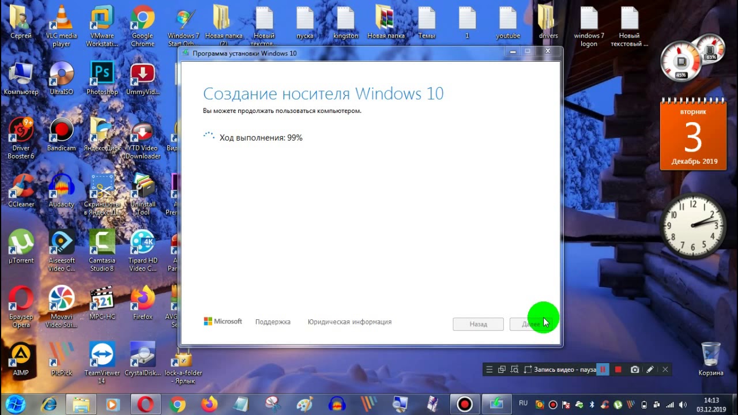Open Google Chrome from the taskbar
The image size is (738, 415).
point(178,404)
